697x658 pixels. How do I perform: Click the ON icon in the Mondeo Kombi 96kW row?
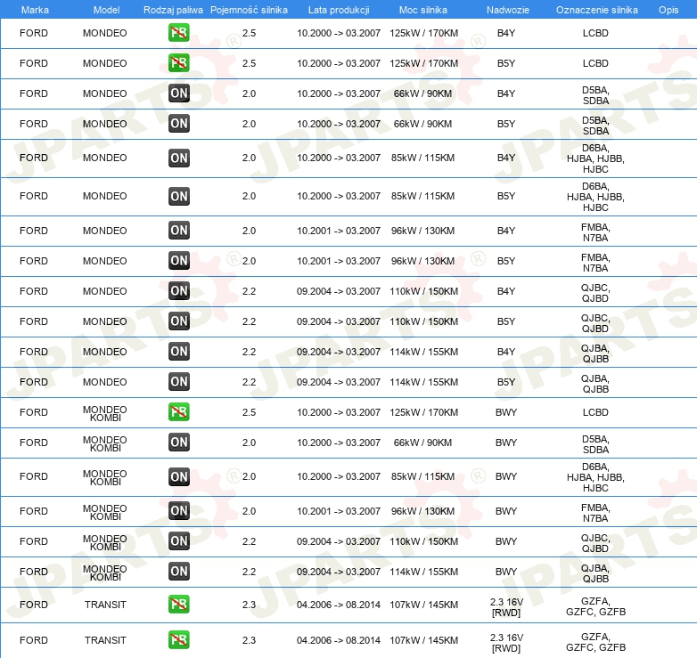tap(179, 511)
